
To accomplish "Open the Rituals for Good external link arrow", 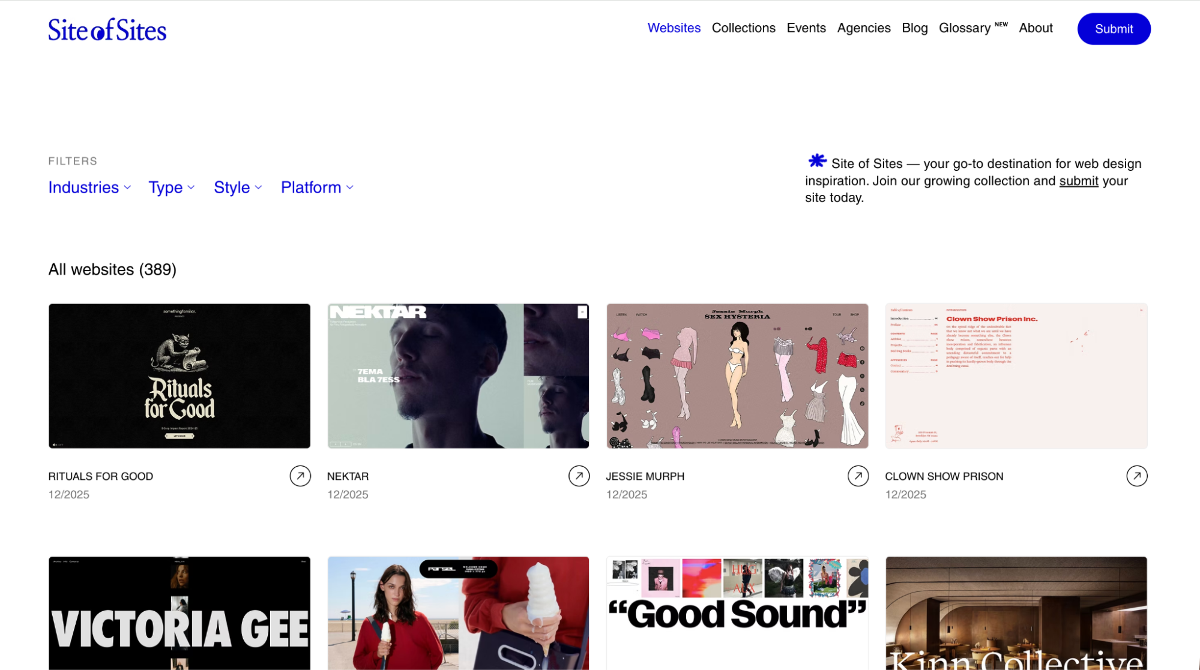I will click(x=299, y=476).
